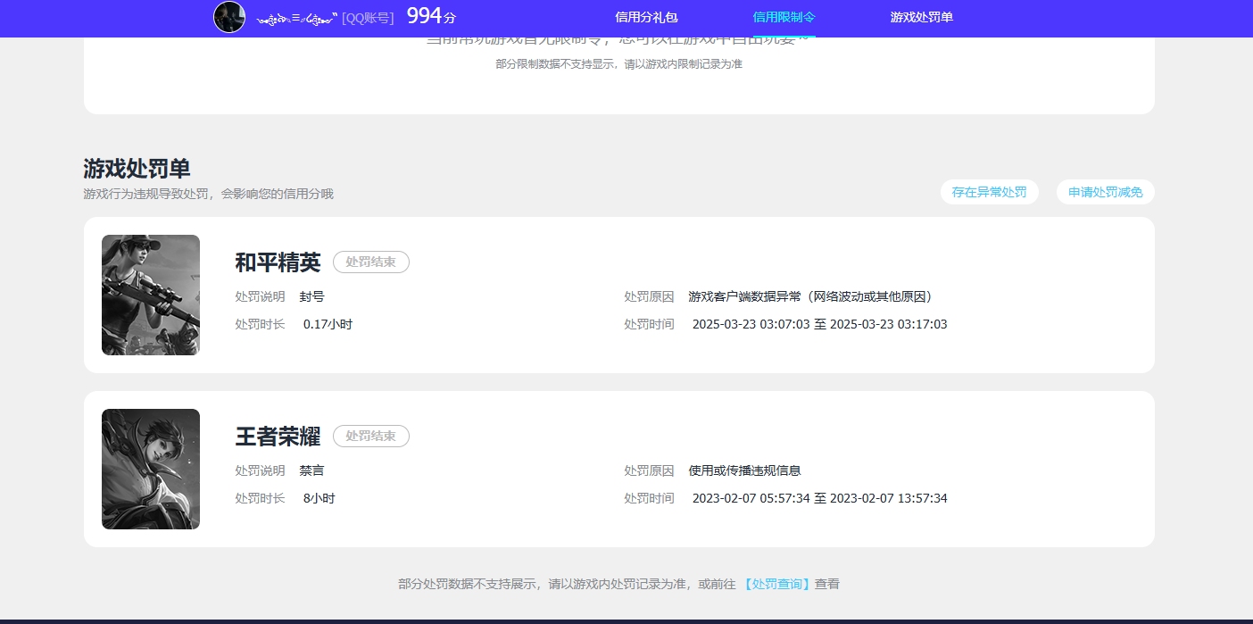Click the 申请处罚减免 button
The image size is (1253, 624).
[1105, 192]
